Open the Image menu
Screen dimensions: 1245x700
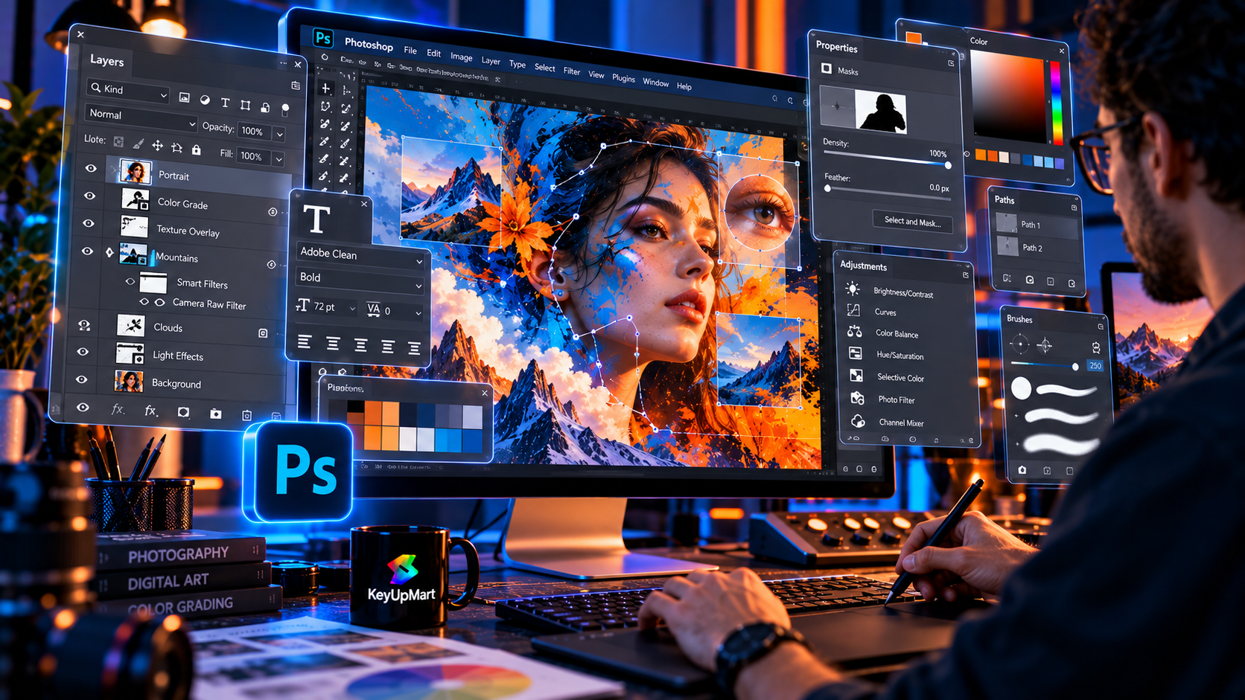tap(461, 57)
